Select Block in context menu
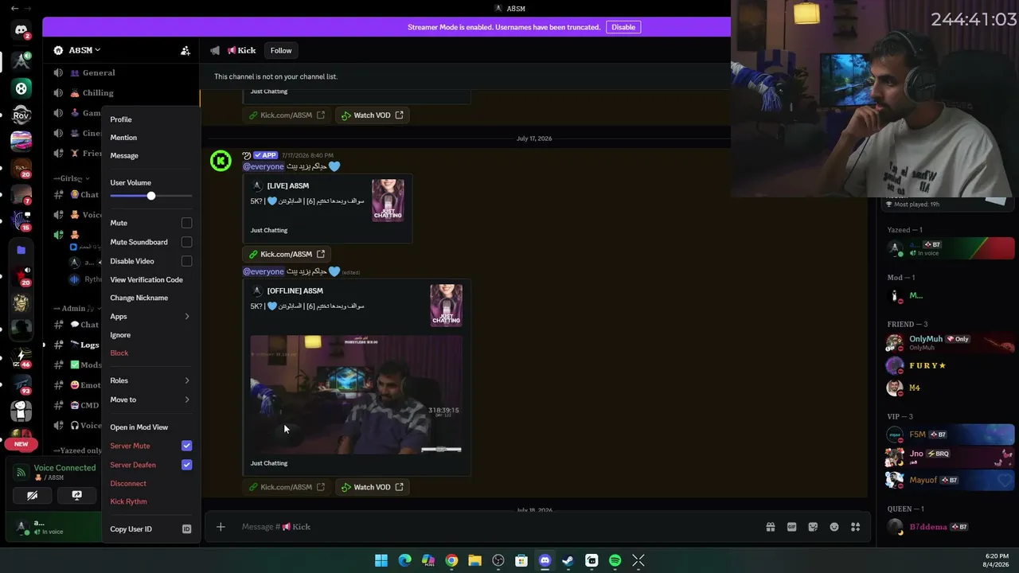 (x=150, y=353)
